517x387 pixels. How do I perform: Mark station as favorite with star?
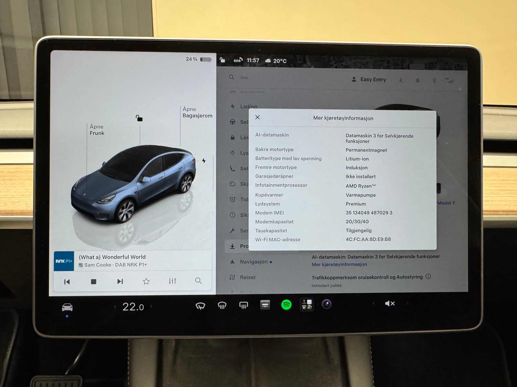pyautogui.click(x=146, y=281)
